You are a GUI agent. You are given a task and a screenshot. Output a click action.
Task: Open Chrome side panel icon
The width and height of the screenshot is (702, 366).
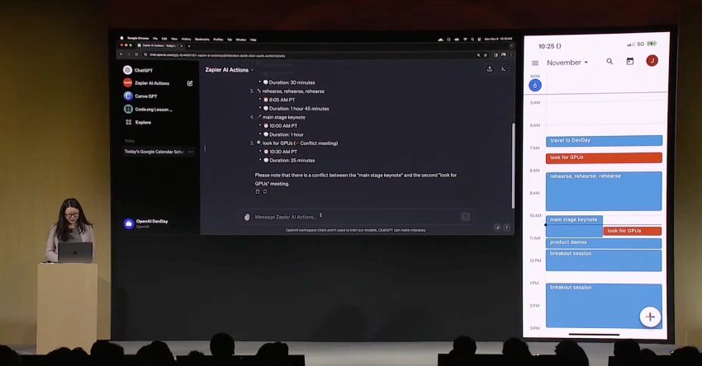pos(496,55)
